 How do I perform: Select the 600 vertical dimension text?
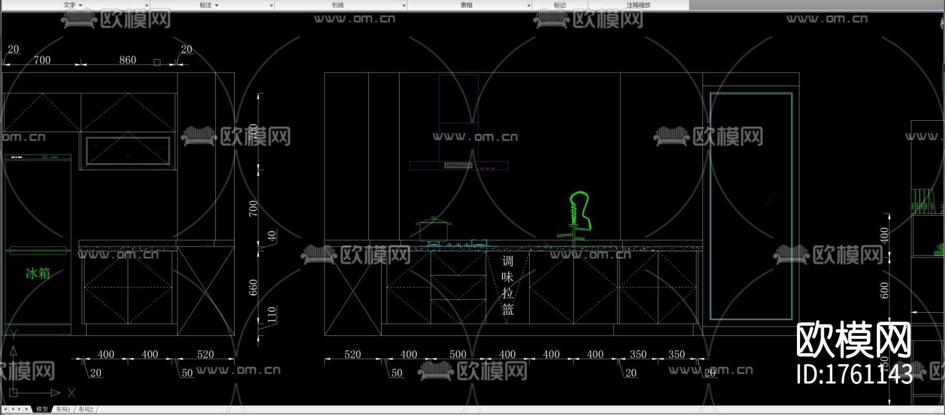pyautogui.click(x=885, y=290)
